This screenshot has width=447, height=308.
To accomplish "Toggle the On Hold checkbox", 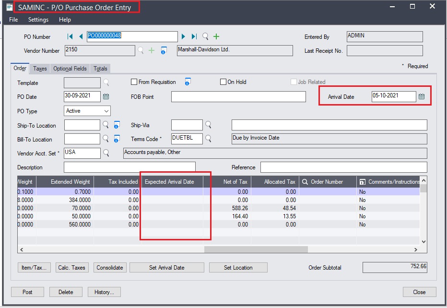I will pos(223,82).
